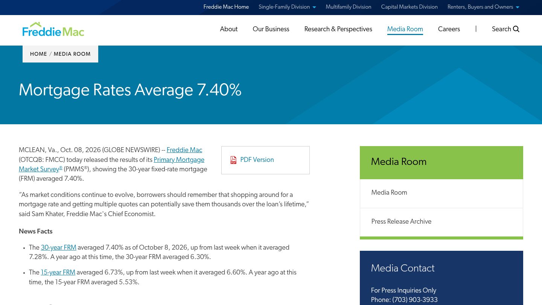Viewport: 542px width, 305px height.
Task: Click the green Media Room sidebar header
Action: click(x=442, y=162)
